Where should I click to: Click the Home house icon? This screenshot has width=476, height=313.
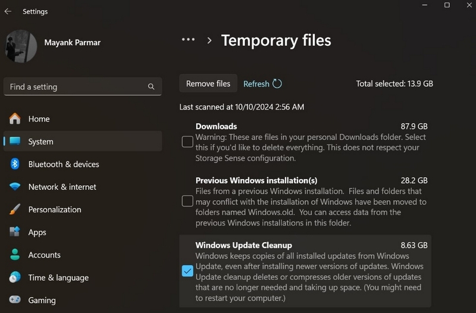pos(14,118)
